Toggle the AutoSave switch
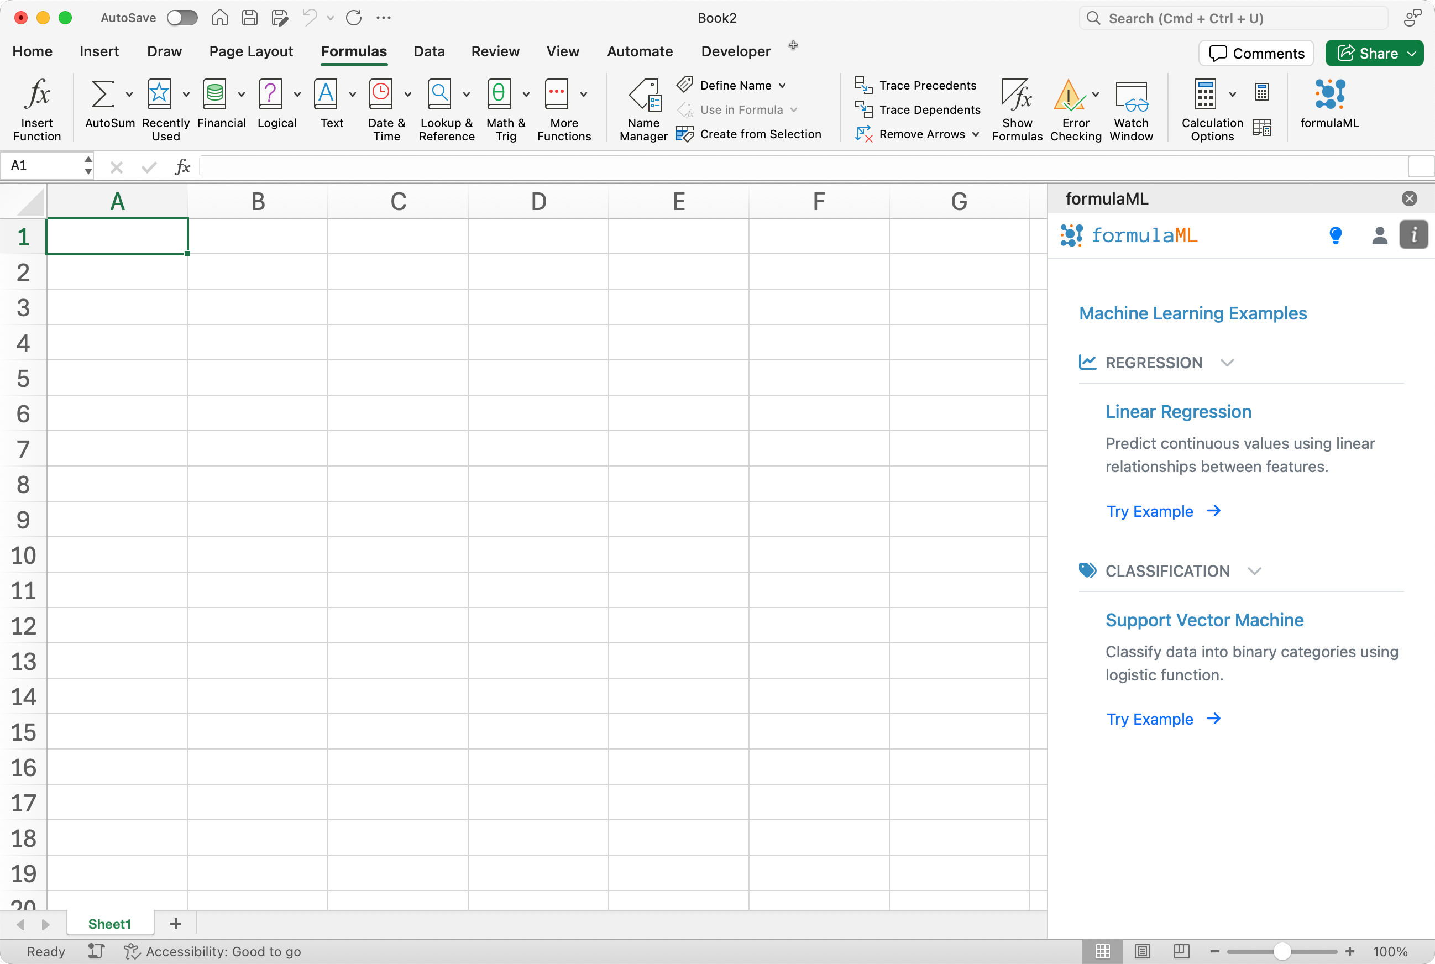The height and width of the screenshot is (964, 1435). coord(182,18)
